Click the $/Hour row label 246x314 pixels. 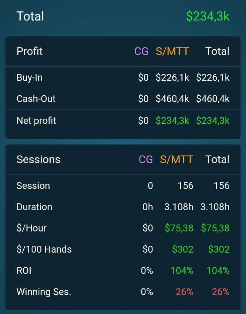coord(32,228)
